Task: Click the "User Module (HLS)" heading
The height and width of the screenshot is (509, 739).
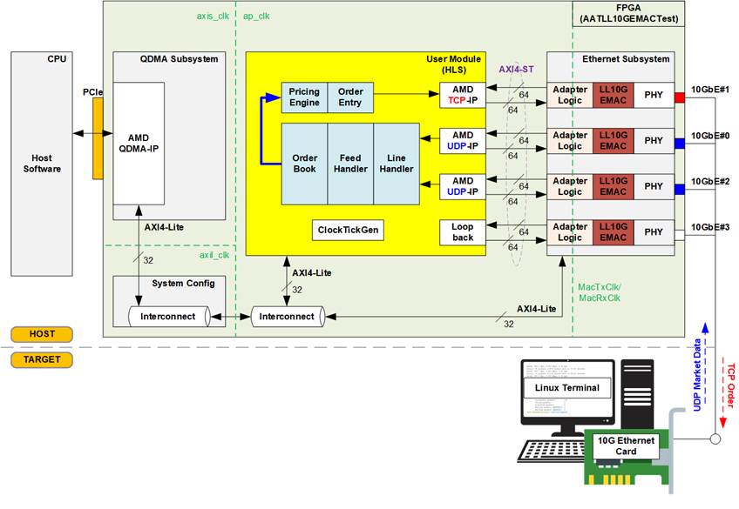Action: click(x=454, y=64)
